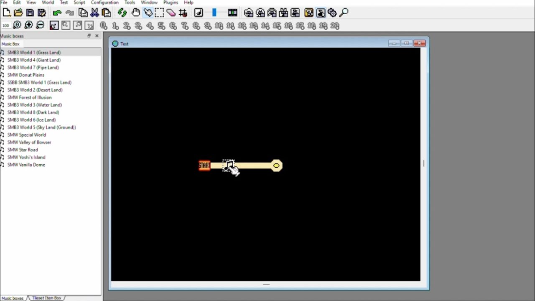Zoom in with the plus magnifier
The image size is (535, 301).
(28, 25)
